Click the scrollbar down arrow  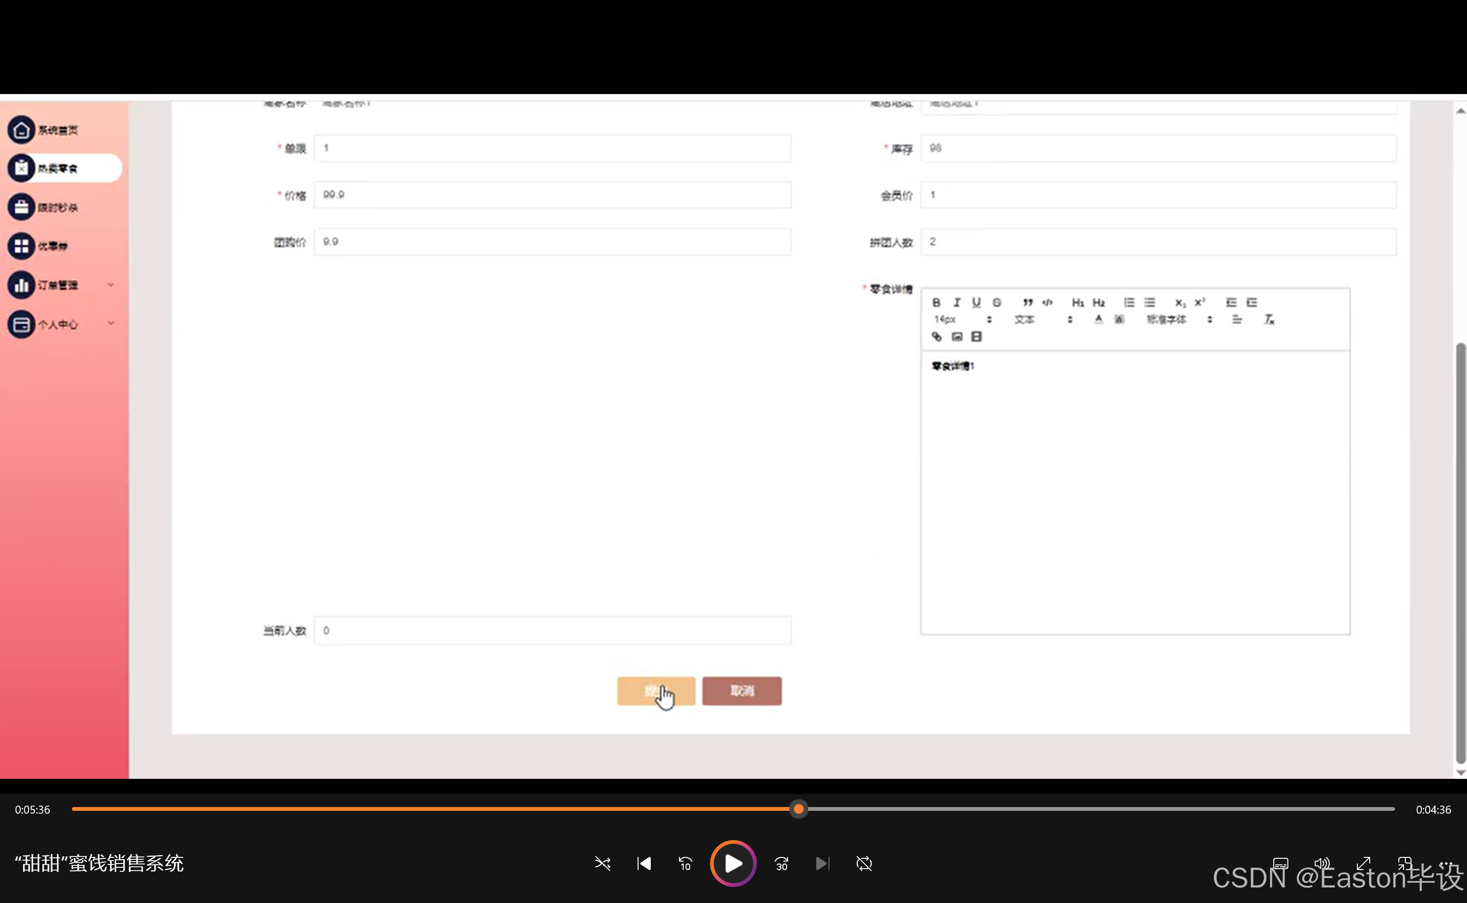(x=1460, y=772)
